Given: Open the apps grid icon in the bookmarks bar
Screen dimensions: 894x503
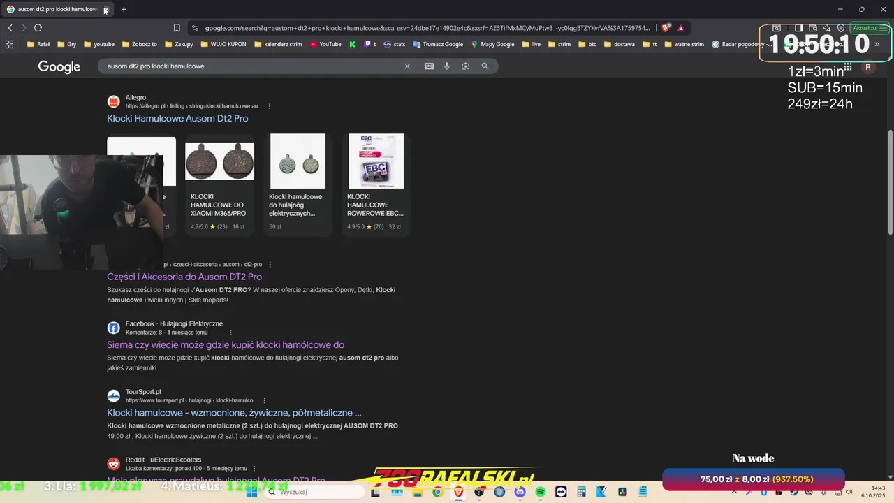Looking at the screenshot, I should pos(9,44).
